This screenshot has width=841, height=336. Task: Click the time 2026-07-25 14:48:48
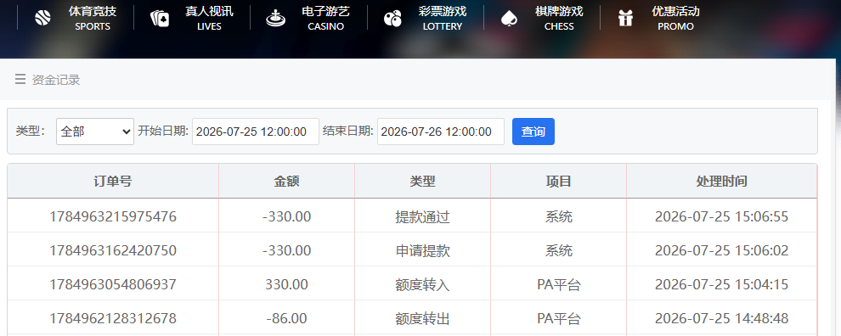coord(721,318)
